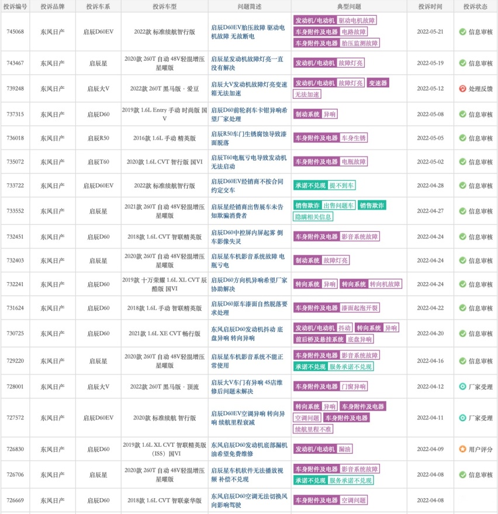Screen dimensions: 498x514
Task: Select the check icon in row 733722
Action: (462, 186)
